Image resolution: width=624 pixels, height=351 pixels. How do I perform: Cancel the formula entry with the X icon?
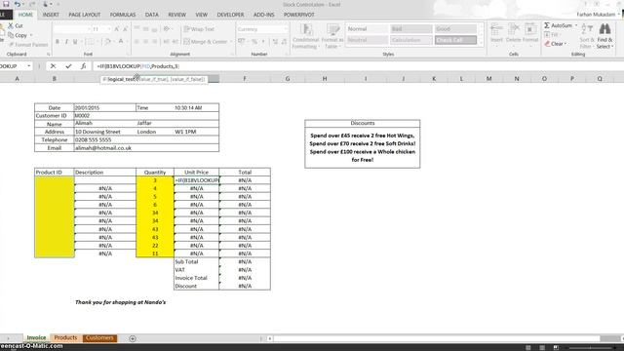click(53, 66)
